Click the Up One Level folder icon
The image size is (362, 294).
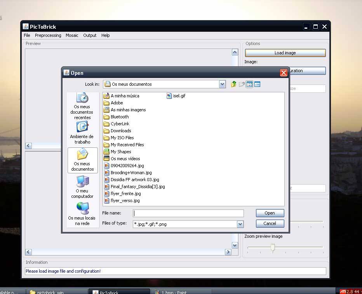233,84
